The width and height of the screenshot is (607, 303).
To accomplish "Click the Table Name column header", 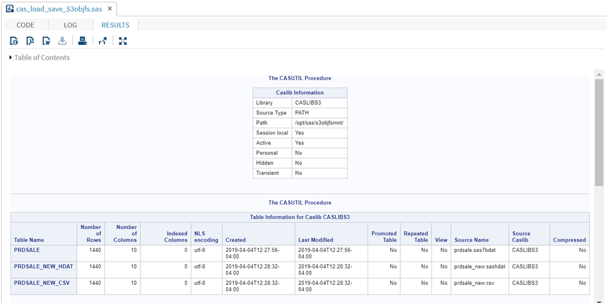I will pos(29,240).
